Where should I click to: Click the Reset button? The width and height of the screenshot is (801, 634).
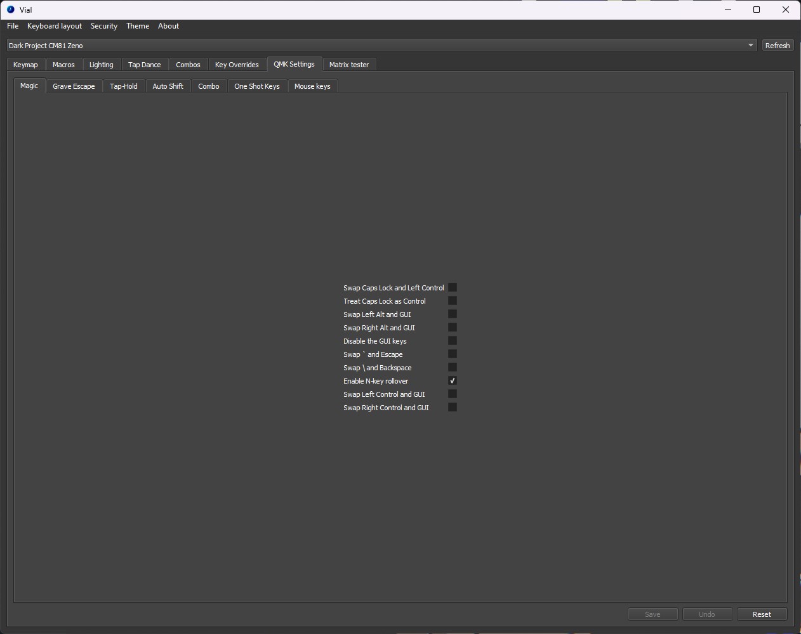pyautogui.click(x=762, y=614)
